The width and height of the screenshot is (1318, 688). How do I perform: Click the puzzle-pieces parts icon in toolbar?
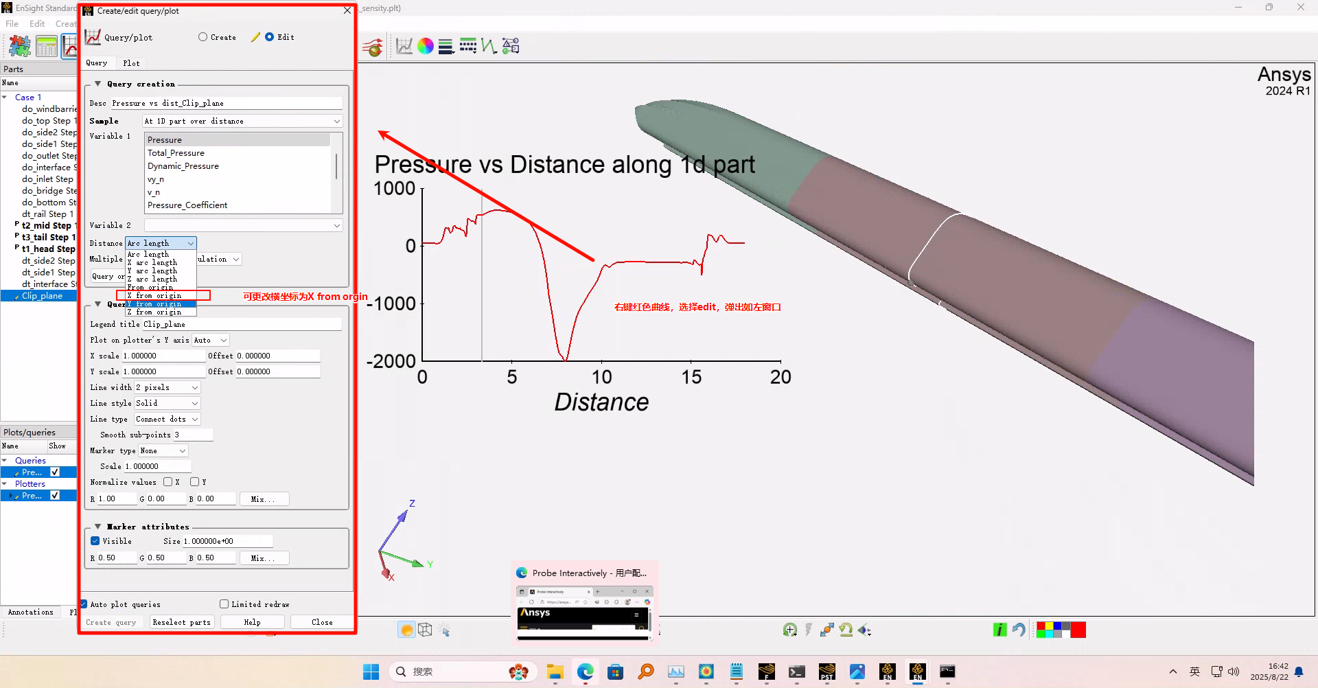[x=20, y=46]
